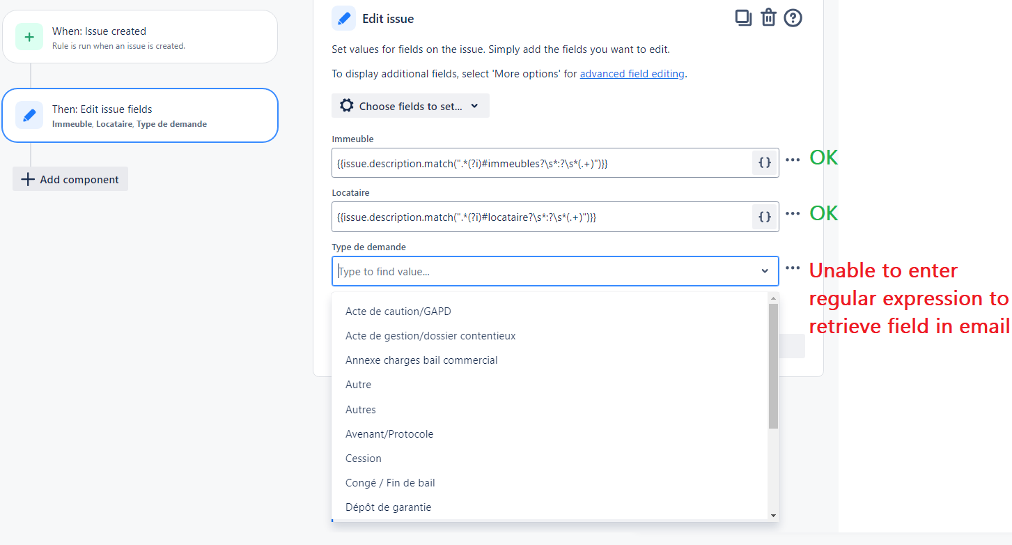Duplicate the Edit issue action
The width and height of the screenshot is (1012, 545).
(x=743, y=17)
